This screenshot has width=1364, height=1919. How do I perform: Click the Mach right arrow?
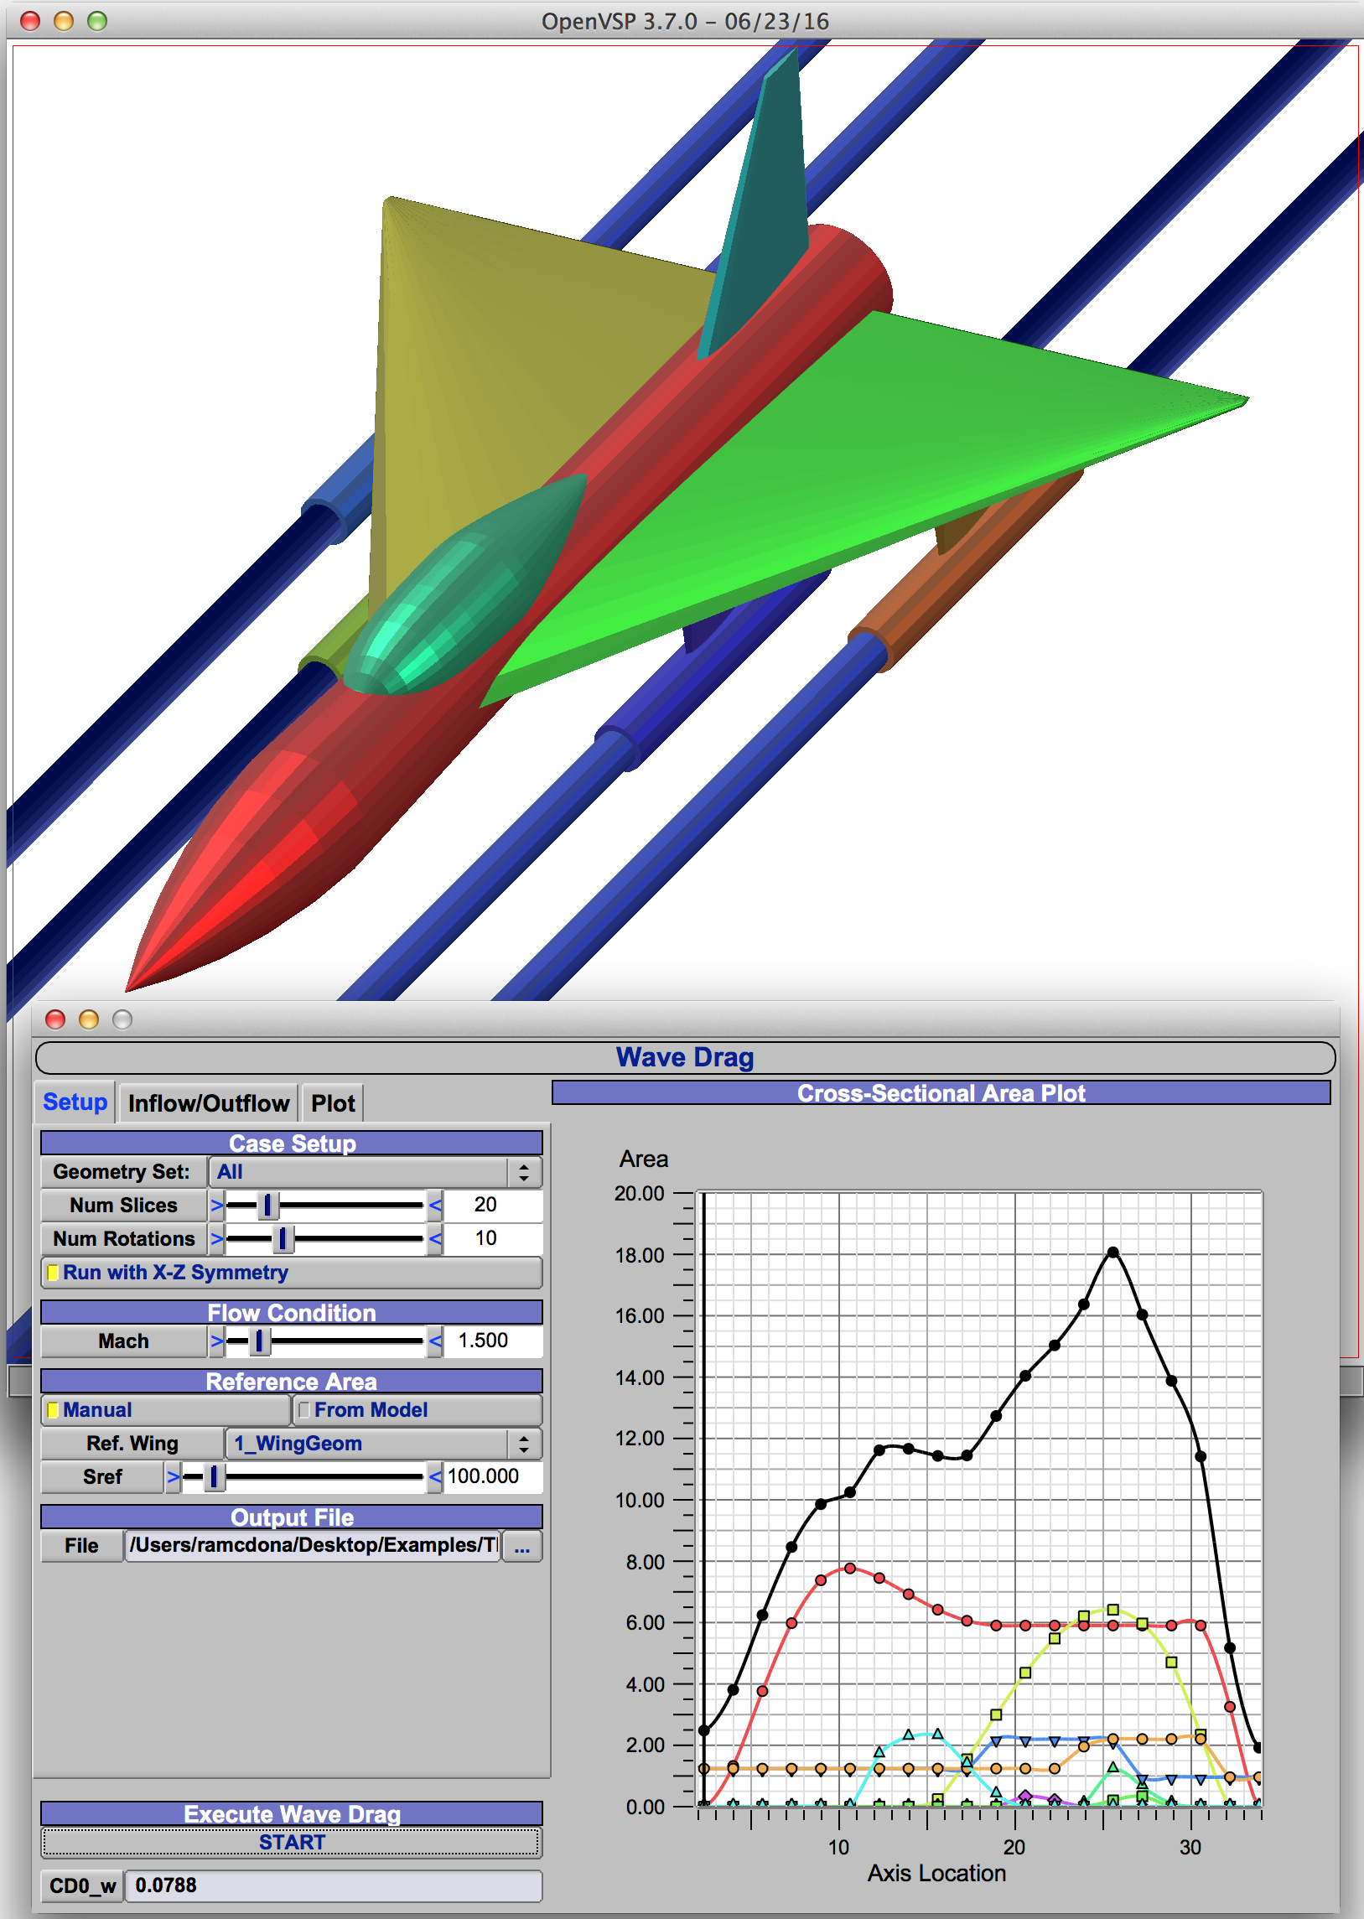click(435, 1341)
